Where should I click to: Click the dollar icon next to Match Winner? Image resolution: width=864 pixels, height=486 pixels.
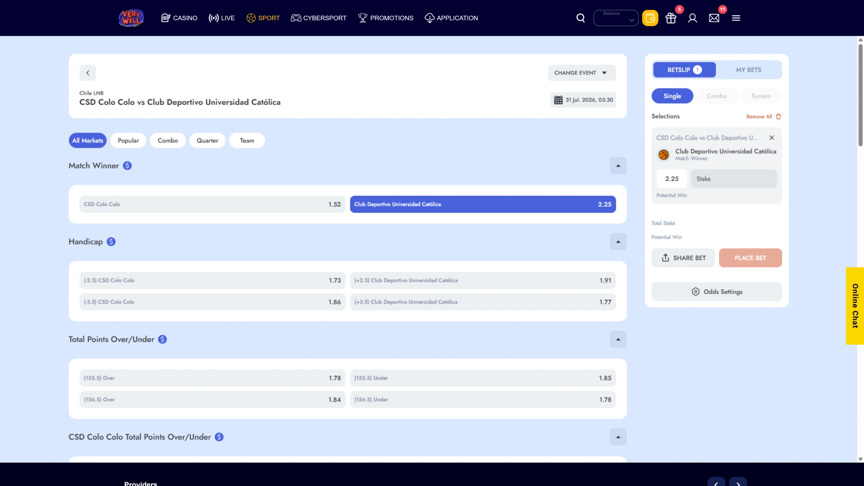pos(127,166)
